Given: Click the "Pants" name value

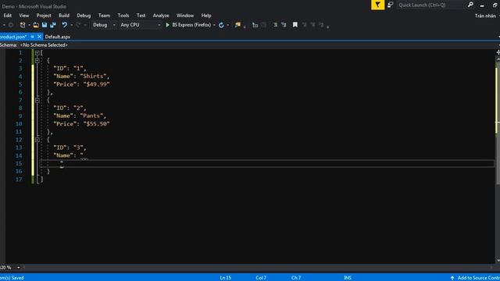Looking at the screenshot, I should click(91, 116).
